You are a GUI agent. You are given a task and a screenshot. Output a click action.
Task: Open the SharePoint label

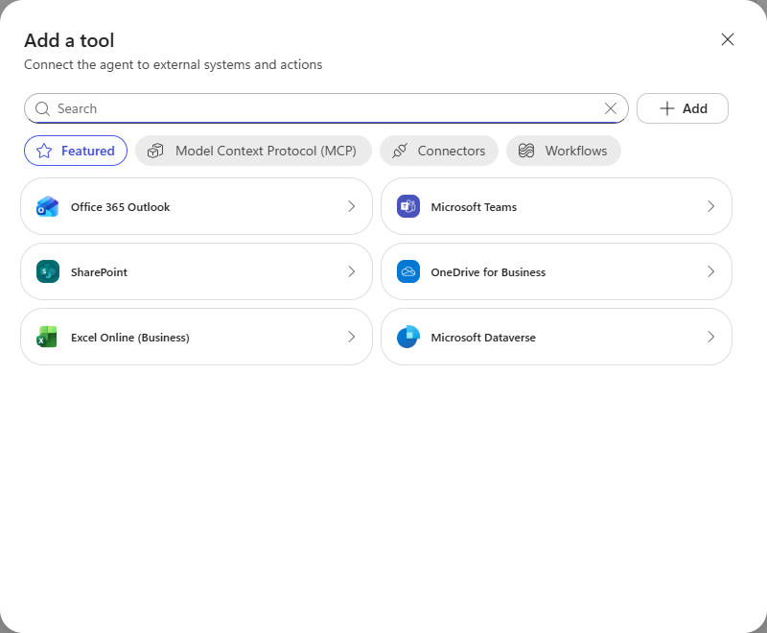pos(99,272)
